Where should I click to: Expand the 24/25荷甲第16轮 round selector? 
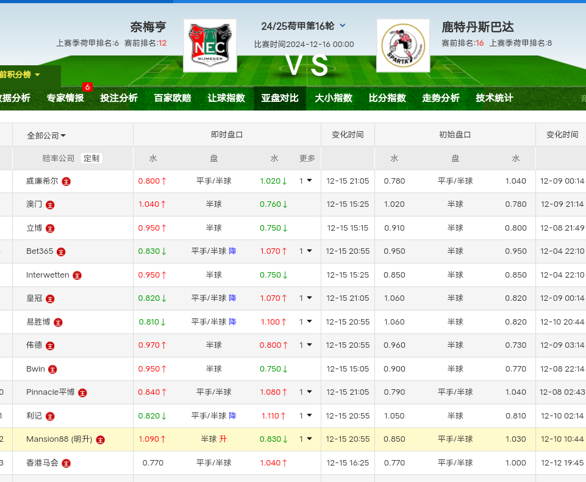(x=342, y=26)
